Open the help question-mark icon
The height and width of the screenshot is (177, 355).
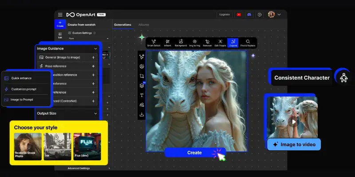[x=260, y=15]
